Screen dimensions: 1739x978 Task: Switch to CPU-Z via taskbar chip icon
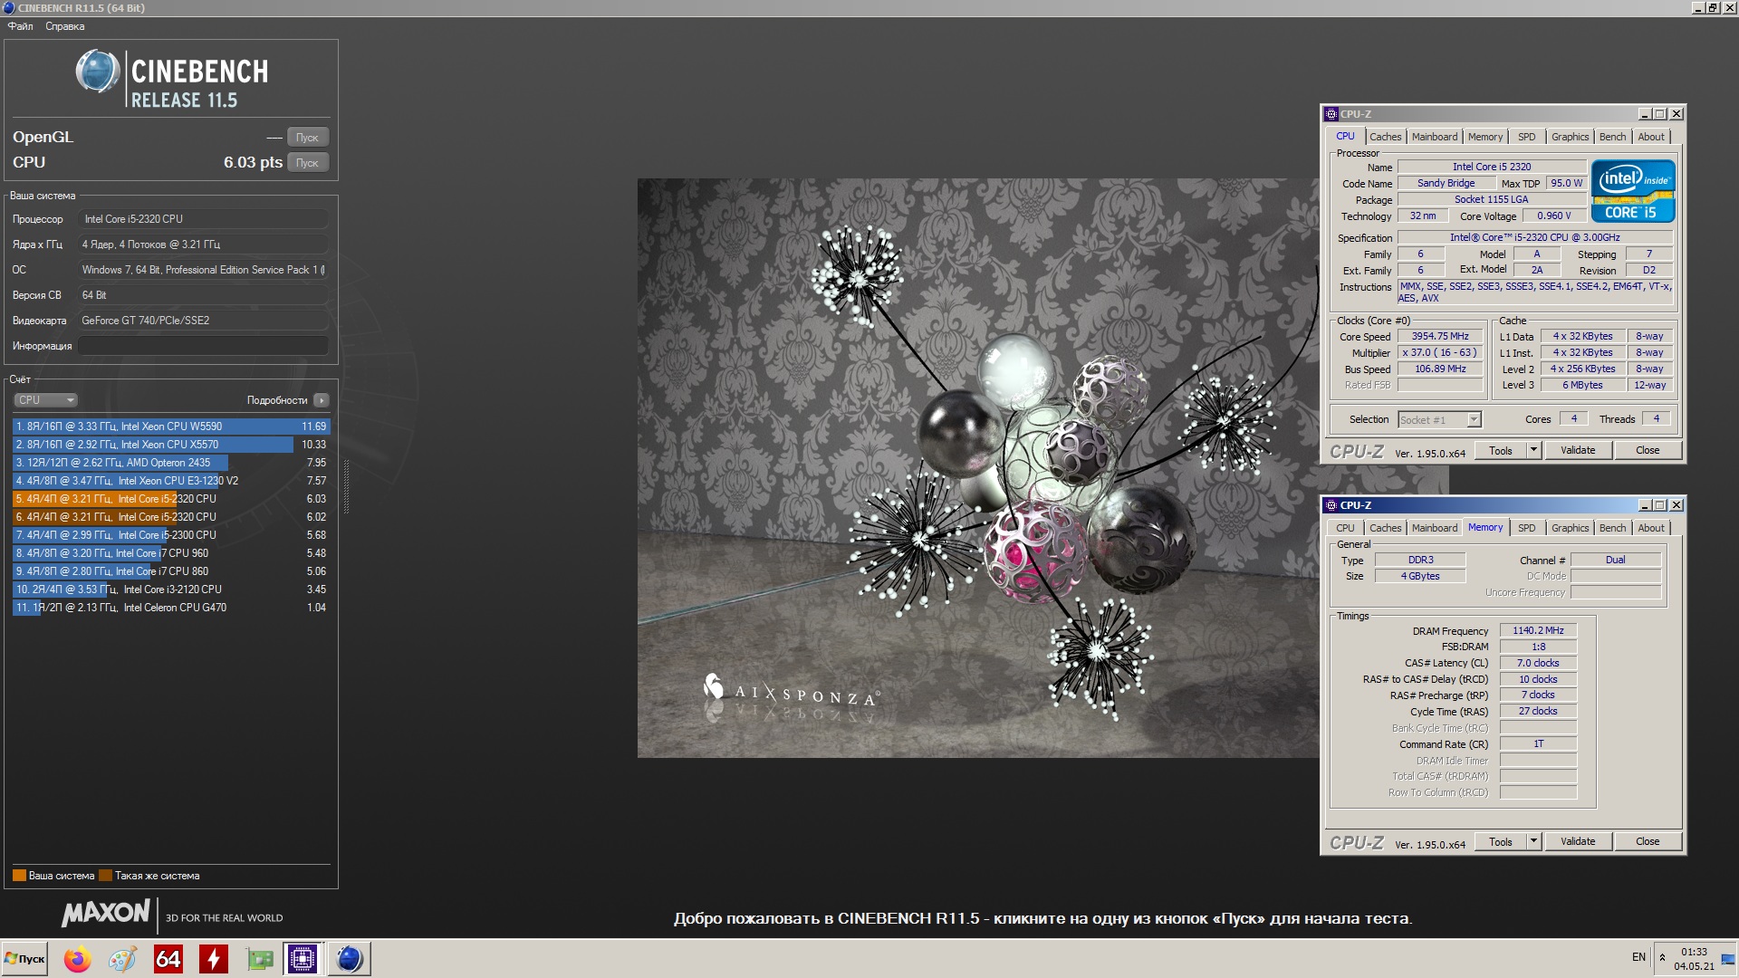point(303,959)
